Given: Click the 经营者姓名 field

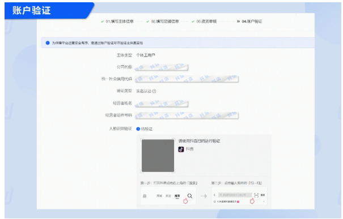Looking at the screenshot, I should 162,104.
